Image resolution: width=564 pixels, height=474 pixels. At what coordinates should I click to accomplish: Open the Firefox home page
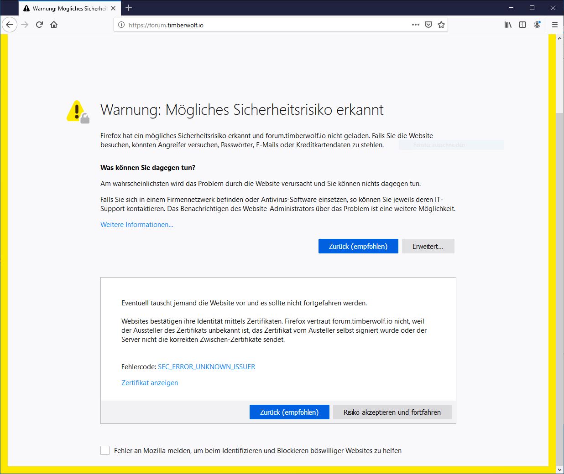[54, 25]
